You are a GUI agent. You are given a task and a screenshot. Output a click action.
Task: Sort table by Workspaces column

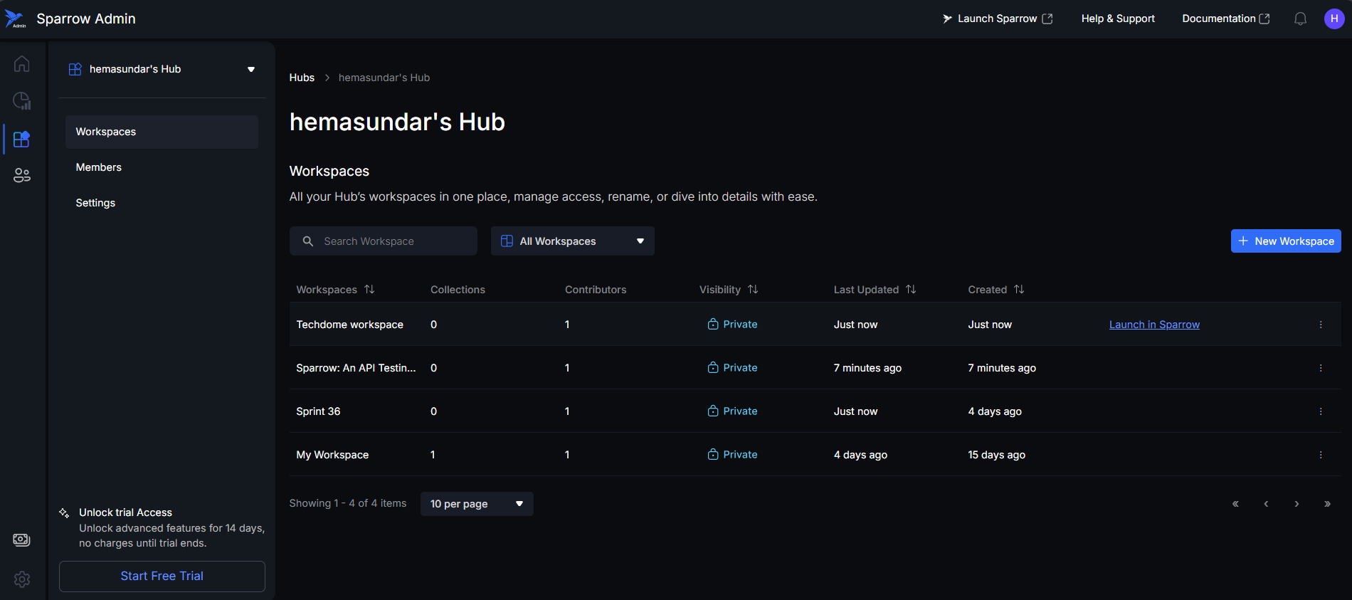(x=369, y=290)
